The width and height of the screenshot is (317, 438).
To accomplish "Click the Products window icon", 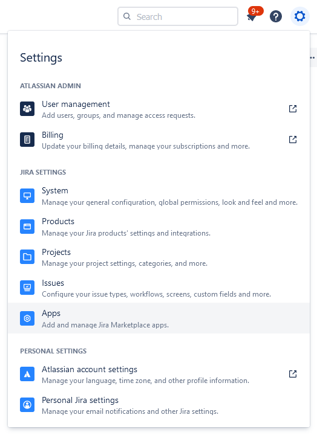I will (27, 227).
